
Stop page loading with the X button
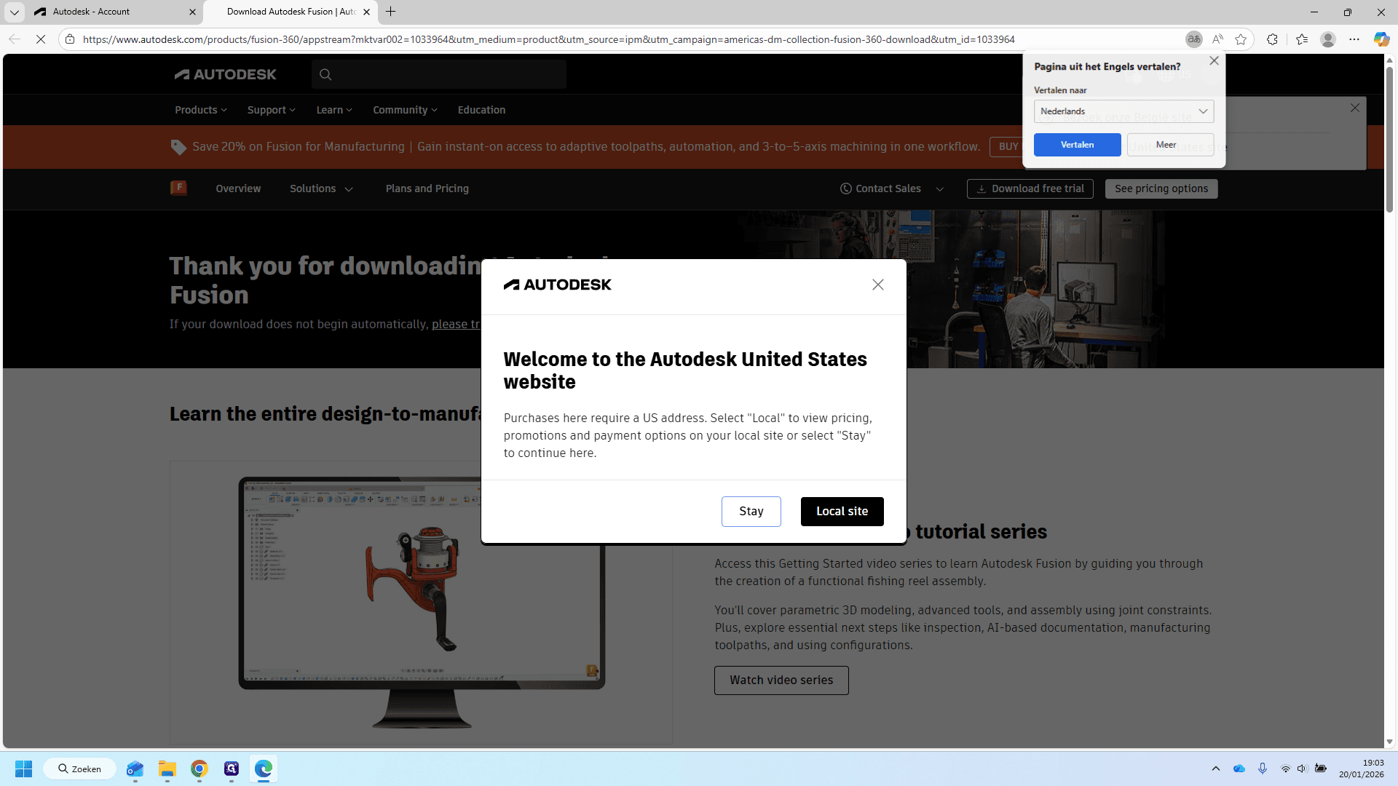41,39
